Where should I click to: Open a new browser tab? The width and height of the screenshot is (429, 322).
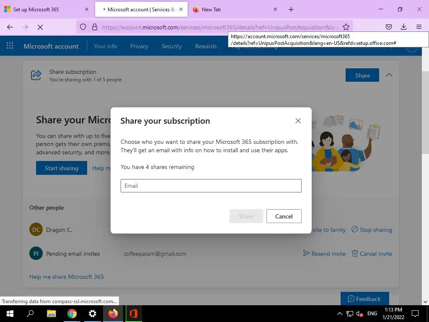[291, 10]
